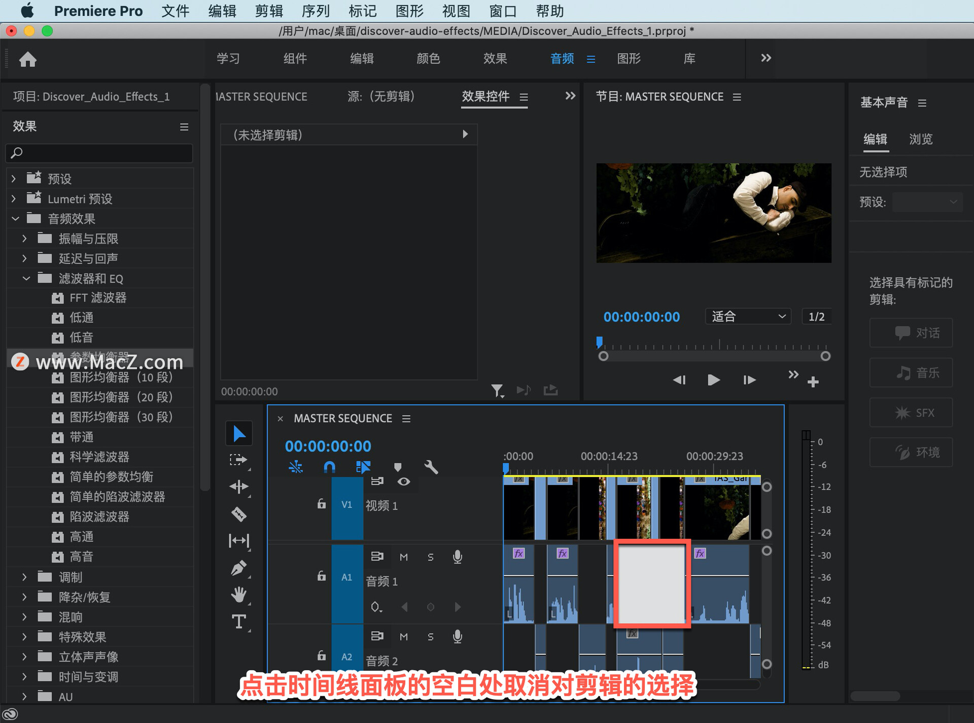Image resolution: width=974 pixels, height=723 pixels.
Task: Toggle Mute on Audio 1 track
Action: tap(403, 555)
